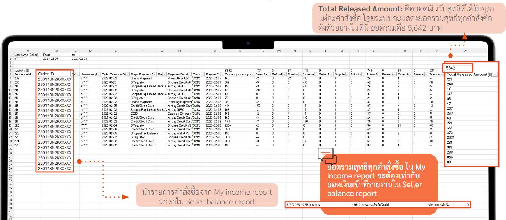Click the Cash on Delivery cell
The height and width of the screenshot is (220, 506).
[x=180, y=113]
